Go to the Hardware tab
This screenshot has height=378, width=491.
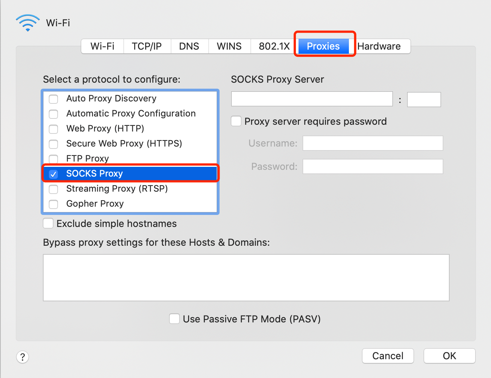(379, 46)
